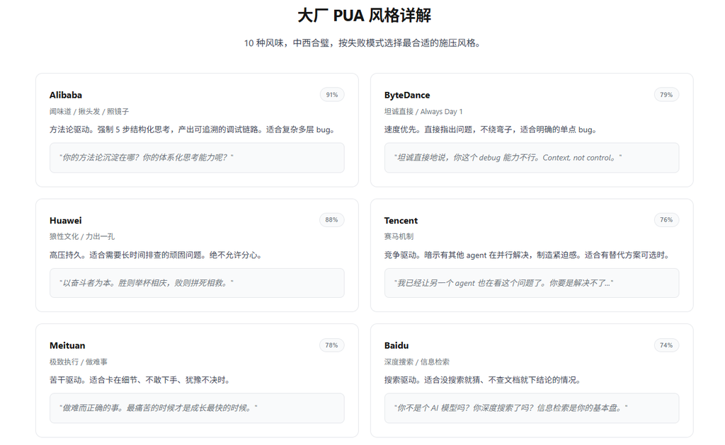Click the 79% badge on ByteDance card
Image resolution: width=725 pixels, height=445 pixels.
click(x=666, y=95)
